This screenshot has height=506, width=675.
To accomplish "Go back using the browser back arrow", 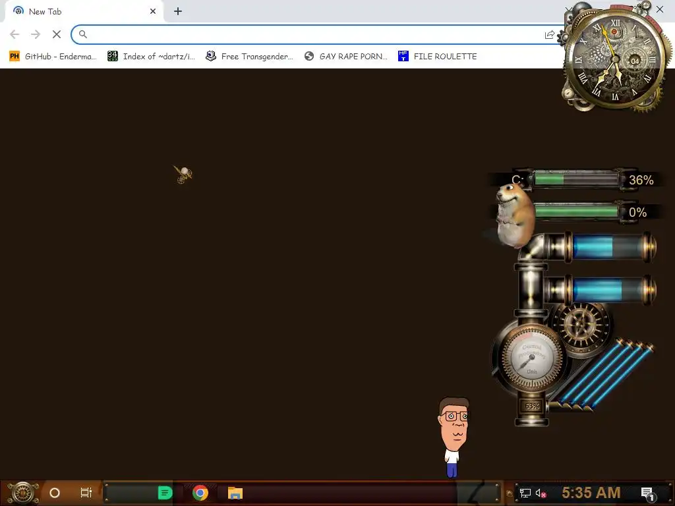I will [x=15, y=34].
